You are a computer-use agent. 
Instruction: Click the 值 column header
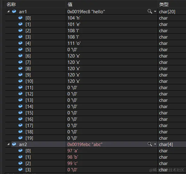[x=70, y=5]
